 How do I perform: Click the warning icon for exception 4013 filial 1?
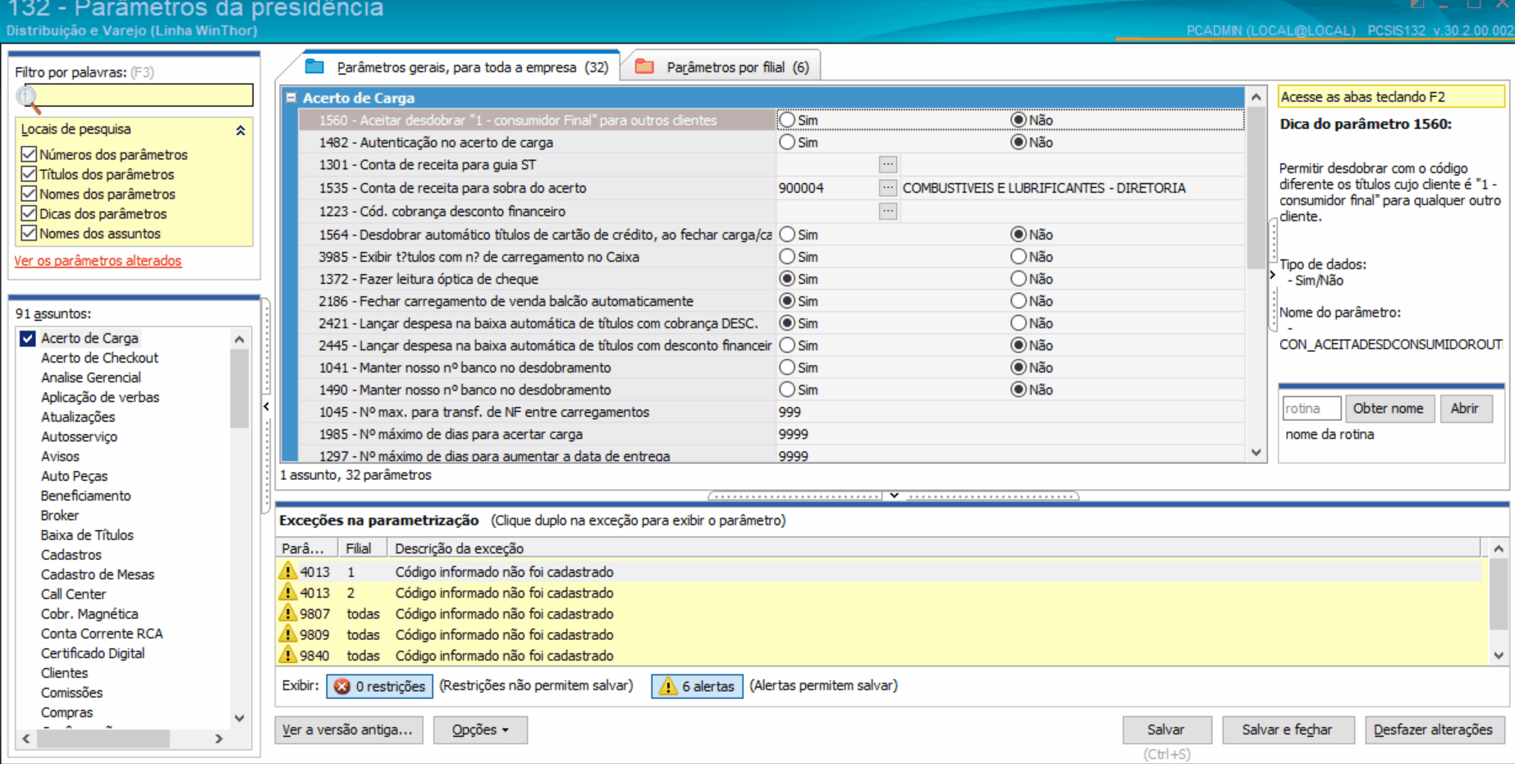point(287,571)
